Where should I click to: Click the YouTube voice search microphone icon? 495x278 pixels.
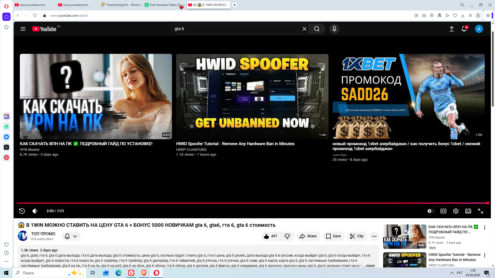(334, 29)
